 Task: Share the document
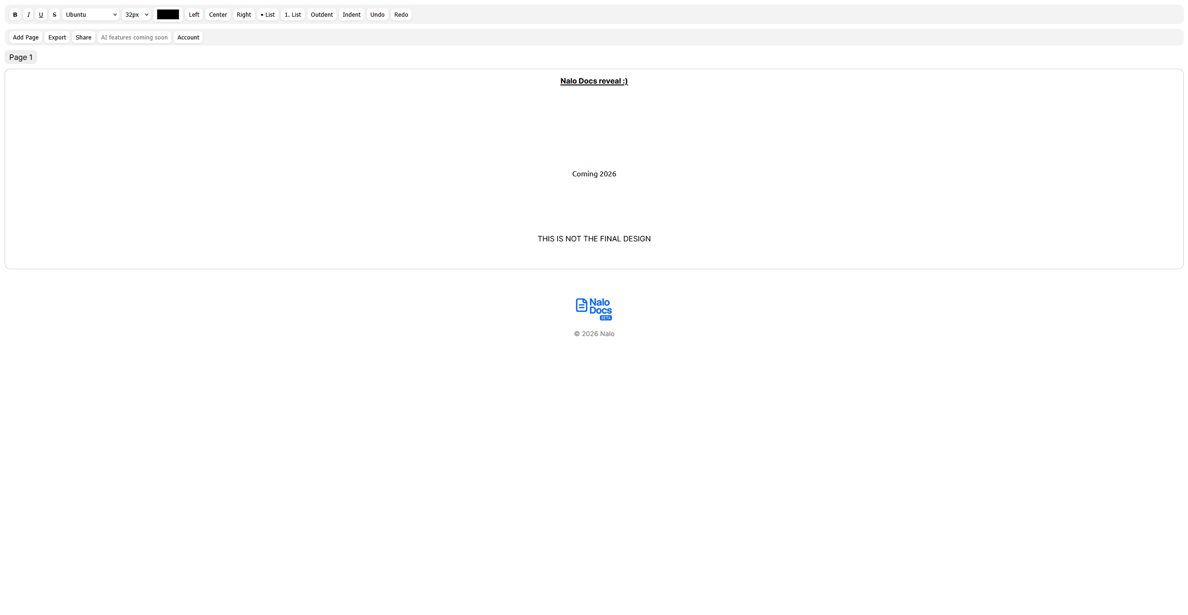point(83,37)
